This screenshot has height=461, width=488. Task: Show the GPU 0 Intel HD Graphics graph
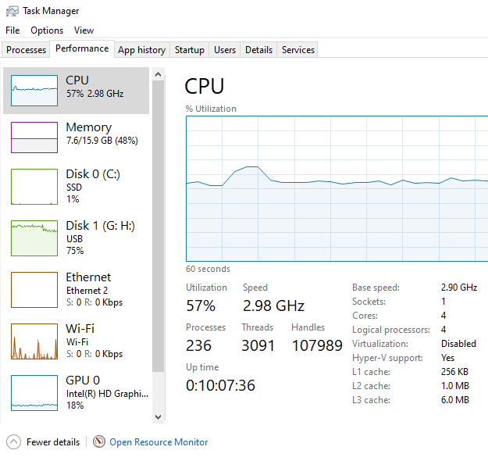pyautogui.click(x=34, y=393)
